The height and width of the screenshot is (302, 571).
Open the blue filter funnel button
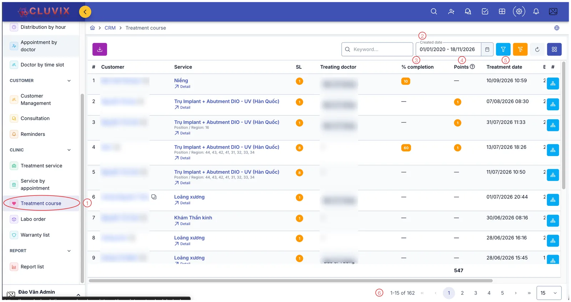[x=503, y=49]
